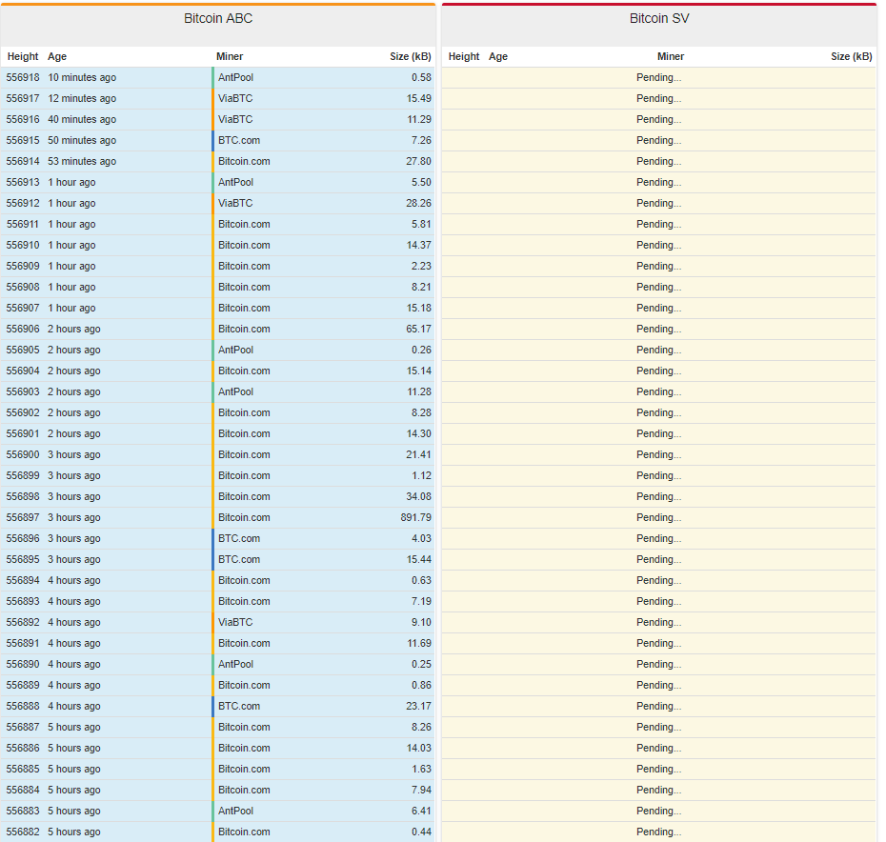Click the 9.10 size value
Image resolution: width=886 pixels, height=842 pixels.
coord(421,622)
